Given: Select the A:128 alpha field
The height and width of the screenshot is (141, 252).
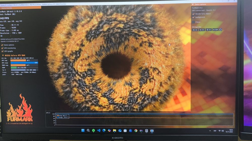Looking at the screenshot, I should pyautogui.click(x=215, y=30).
